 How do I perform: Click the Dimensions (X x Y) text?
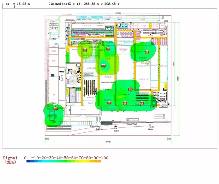(x=84, y=4)
